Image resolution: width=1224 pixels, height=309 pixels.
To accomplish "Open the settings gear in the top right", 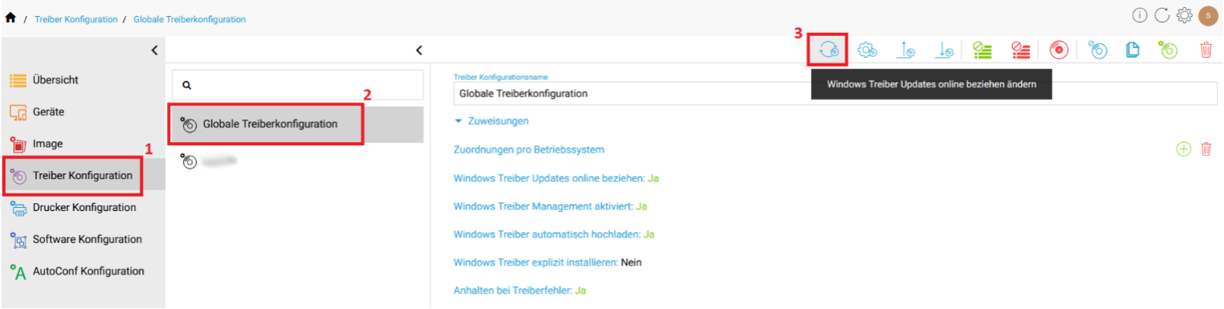I will (1184, 15).
